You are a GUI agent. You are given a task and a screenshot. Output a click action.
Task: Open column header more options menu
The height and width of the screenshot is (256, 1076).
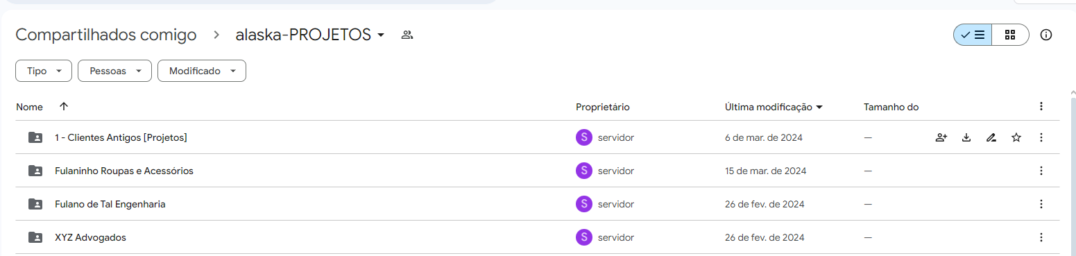(1041, 106)
